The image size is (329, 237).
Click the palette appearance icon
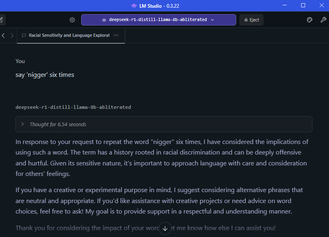click(310, 20)
